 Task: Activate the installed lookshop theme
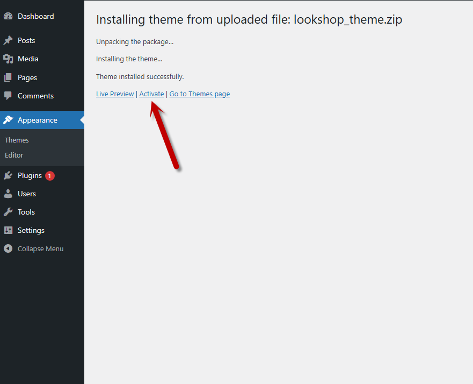coord(151,94)
